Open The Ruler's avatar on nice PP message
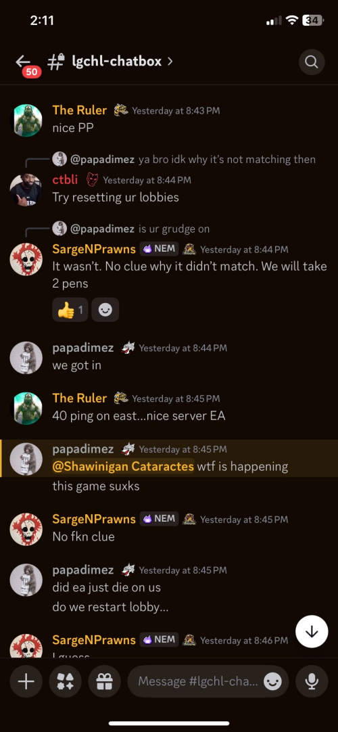 [x=26, y=120]
